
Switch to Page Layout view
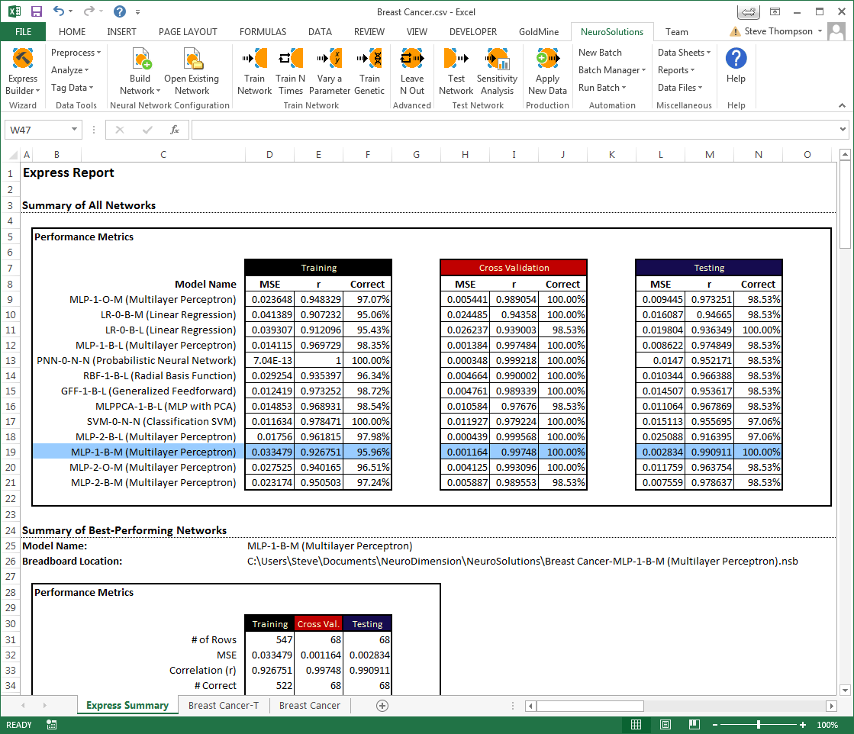click(x=665, y=725)
